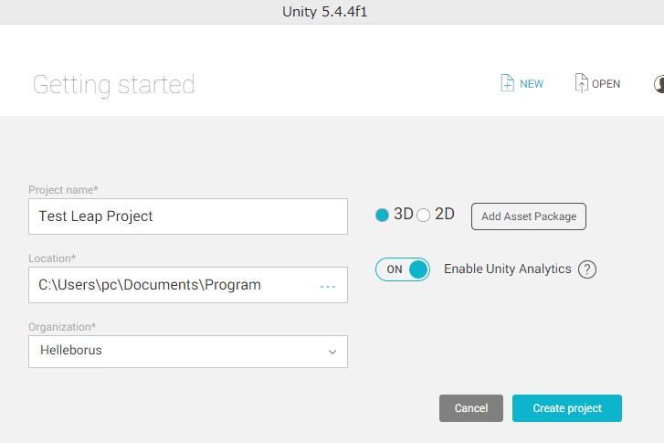Select the 3D radio button

pyautogui.click(x=382, y=216)
